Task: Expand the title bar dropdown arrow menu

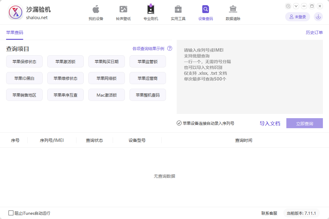Action: pos(296,6)
